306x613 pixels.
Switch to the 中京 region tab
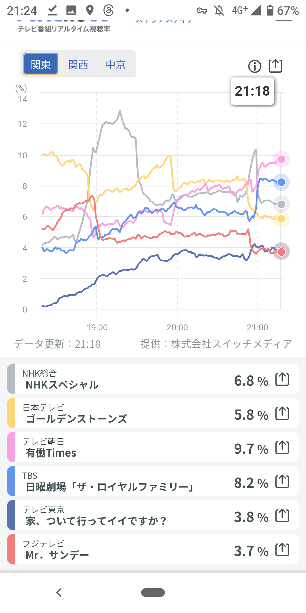click(x=116, y=65)
